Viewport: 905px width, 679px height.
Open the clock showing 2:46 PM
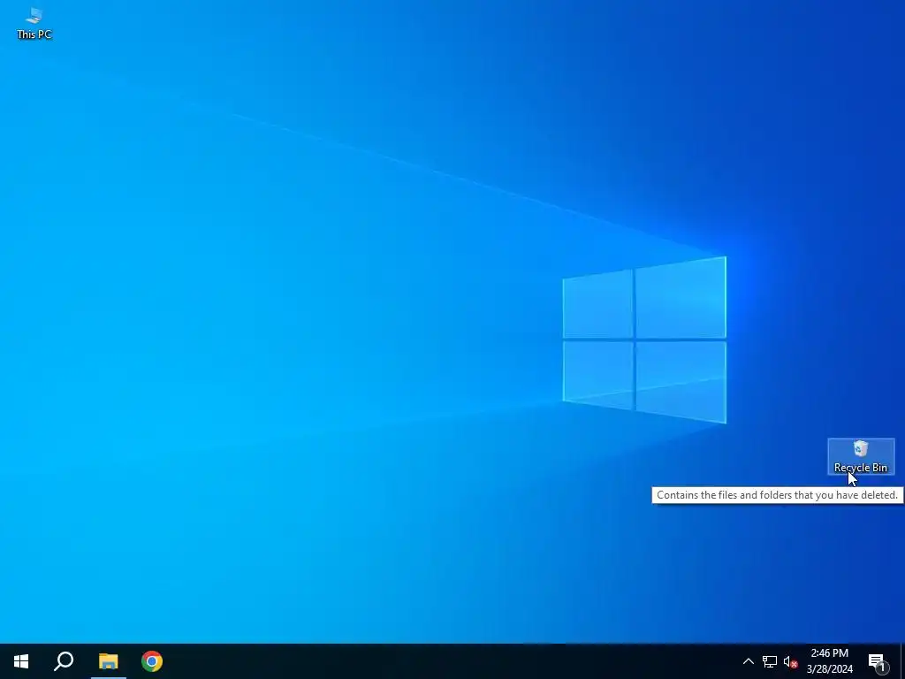tap(829, 661)
